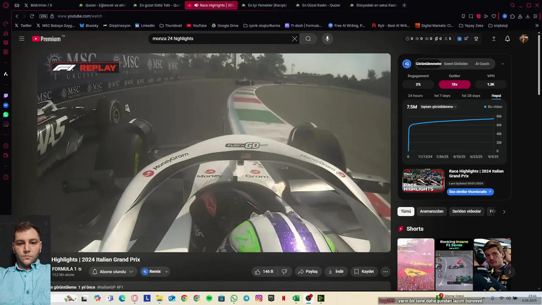Open the account avatar menu
Image resolution: width=542 pixels, height=305 pixels.
[524, 39]
